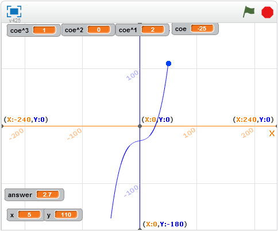Click the green flag to start
The height and width of the screenshot is (231, 278).
tap(249, 11)
